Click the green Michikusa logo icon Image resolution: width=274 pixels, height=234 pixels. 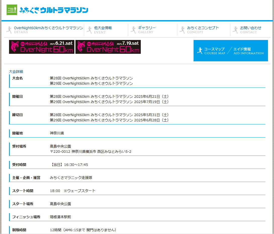point(12,10)
